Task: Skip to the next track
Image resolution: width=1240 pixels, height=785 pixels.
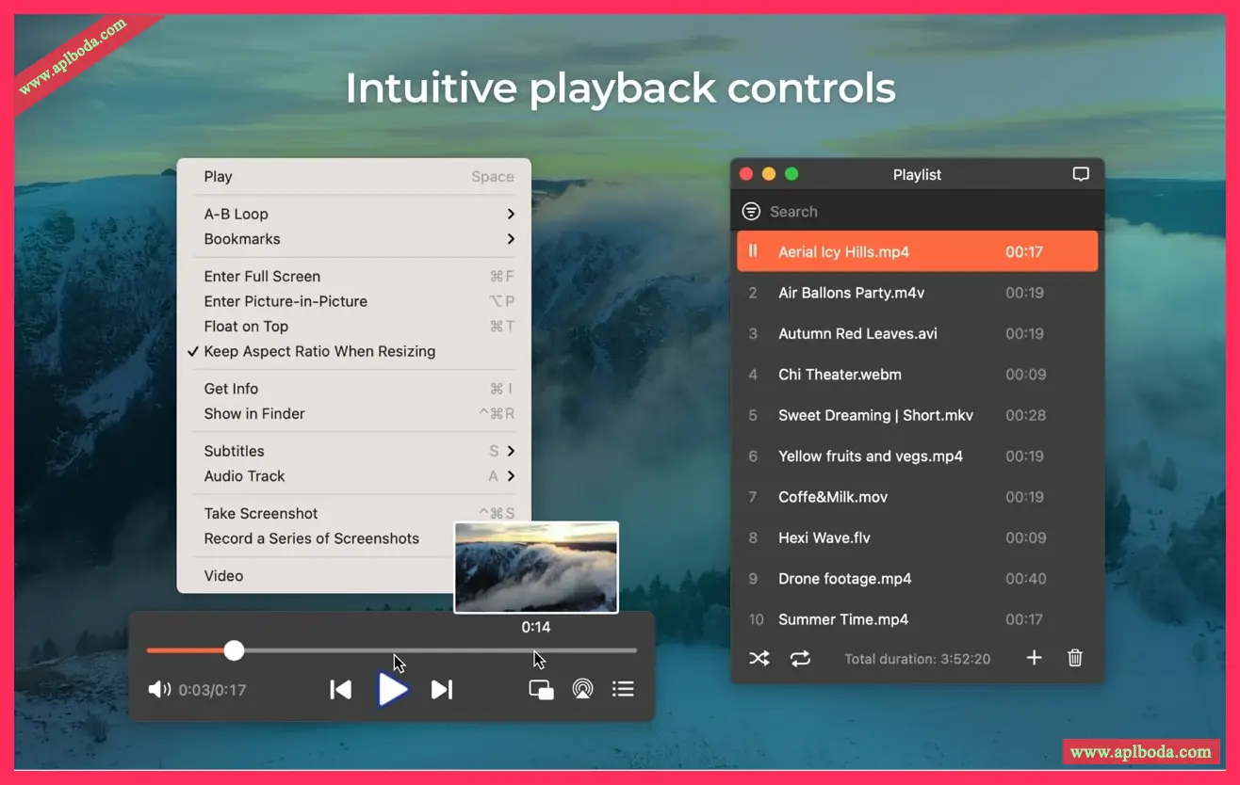Action: click(442, 690)
